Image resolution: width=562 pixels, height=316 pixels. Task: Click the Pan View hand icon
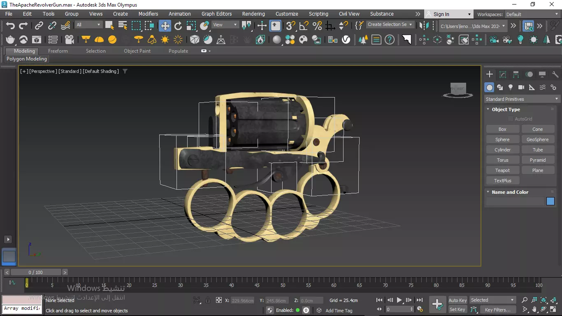[534, 309]
